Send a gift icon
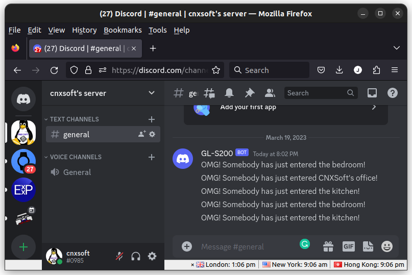This screenshot has height=275, width=412. tap(328, 246)
